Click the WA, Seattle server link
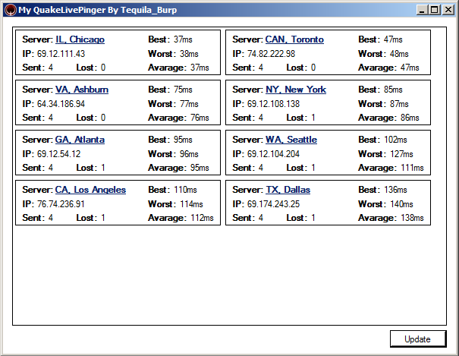The image size is (459, 356). tap(291, 140)
